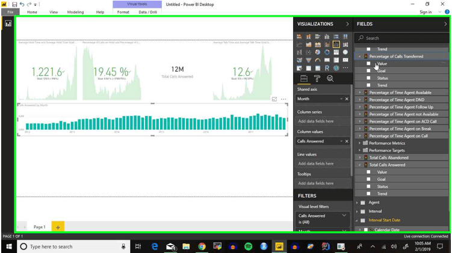Screen dimensions: 452x253
Task: Check Value under Total Calls Answered
Action: [x=368, y=172]
